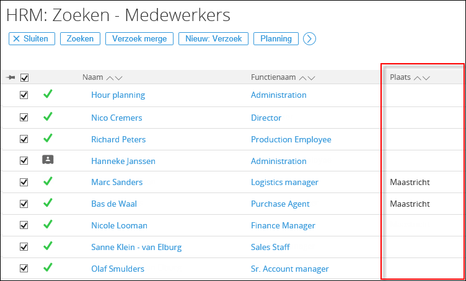Click the Verzoek merge button
The height and width of the screenshot is (281, 466).
[x=139, y=39]
